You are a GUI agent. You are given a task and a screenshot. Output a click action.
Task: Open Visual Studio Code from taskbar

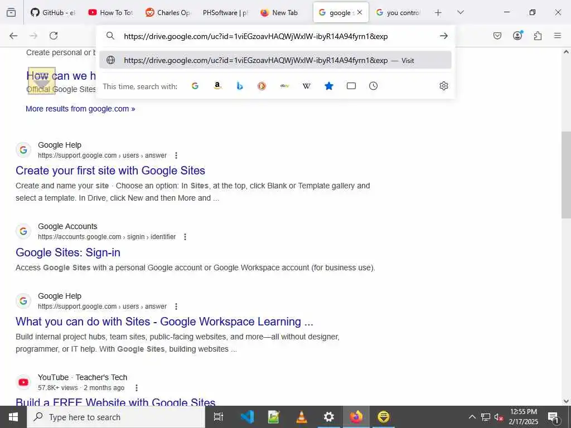248,417
